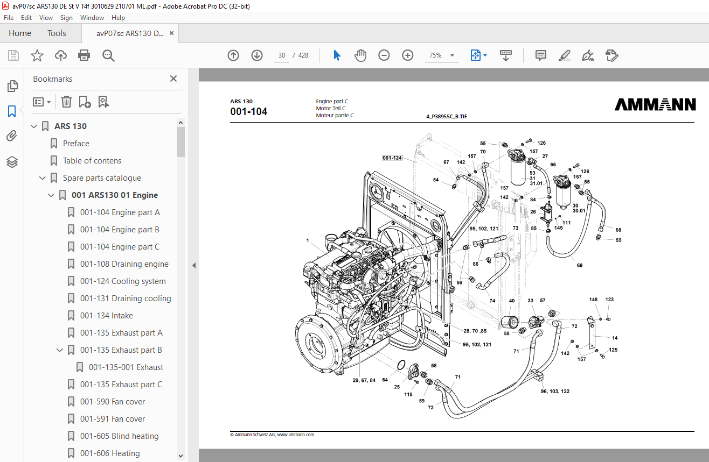
Task: Go to next page arrow
Action: pyautogui.click(x=257, y=55)
